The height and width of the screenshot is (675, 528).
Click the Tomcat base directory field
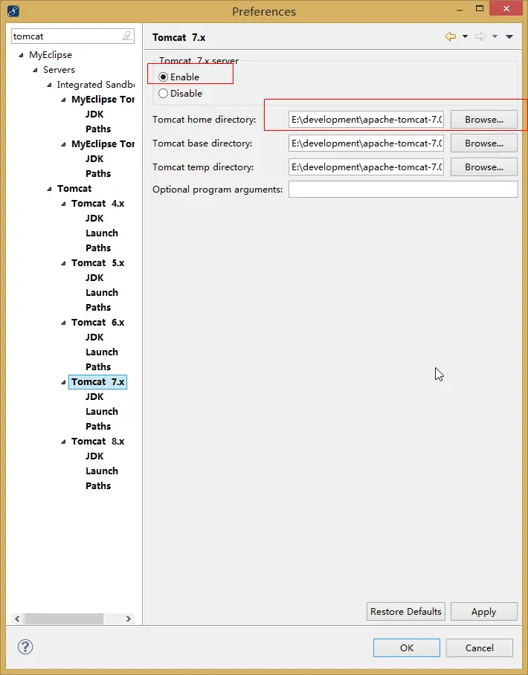tap(366, 143)
